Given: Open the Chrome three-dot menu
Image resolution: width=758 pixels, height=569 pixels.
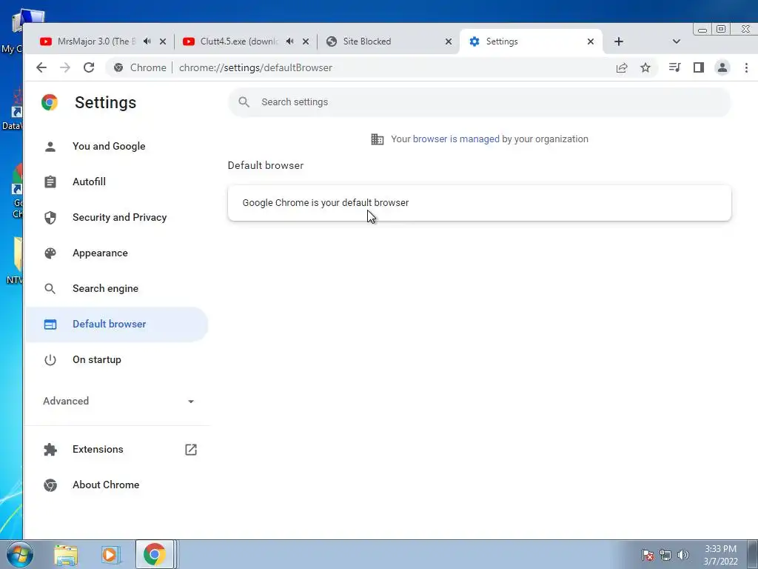Looking at the screenshot, I should pos(746,67).
